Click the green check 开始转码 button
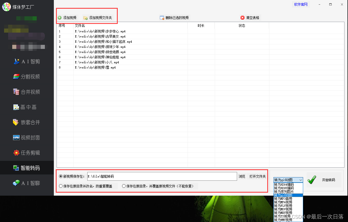 pos(324,180)
